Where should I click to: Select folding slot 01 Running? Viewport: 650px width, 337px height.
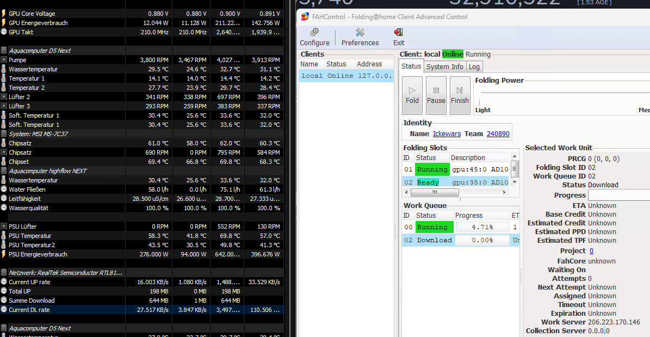point(456,169)
